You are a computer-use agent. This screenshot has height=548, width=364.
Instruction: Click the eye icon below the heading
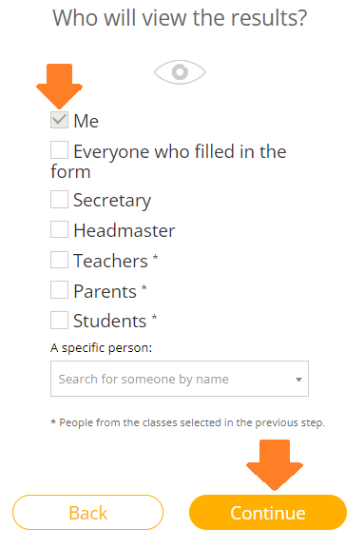pyautogui.click(x=180, y=72)
